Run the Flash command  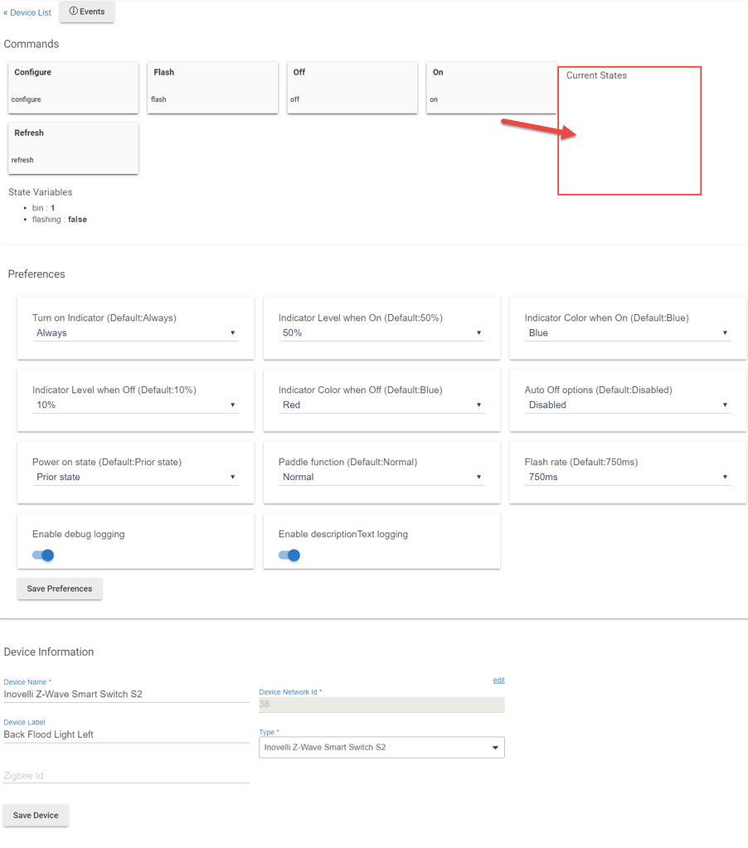[x=212, y=87]
